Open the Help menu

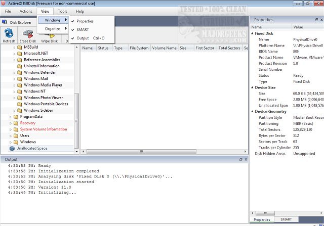click(80, 11)
